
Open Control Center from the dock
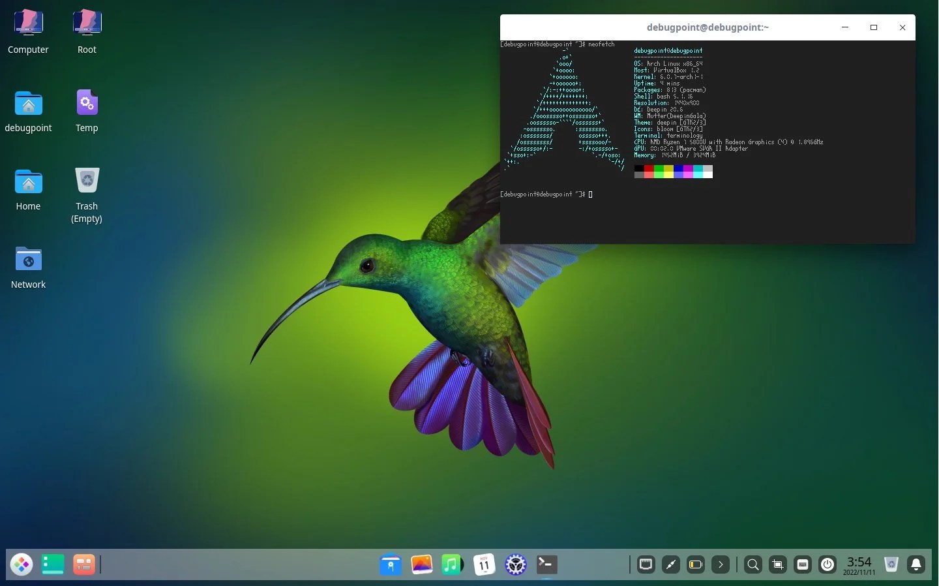[515, 564]
